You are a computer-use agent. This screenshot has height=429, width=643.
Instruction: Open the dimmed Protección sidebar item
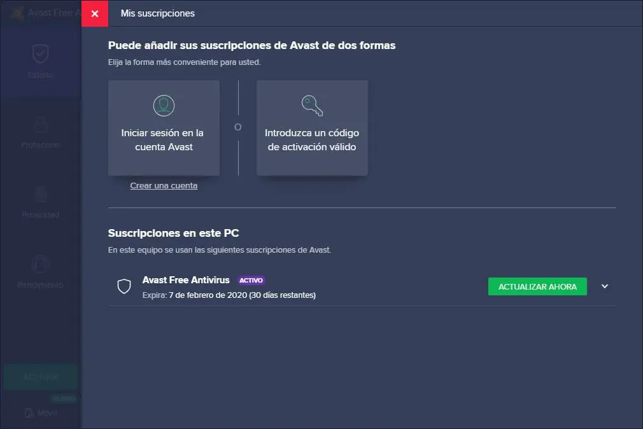pos(41,132)
